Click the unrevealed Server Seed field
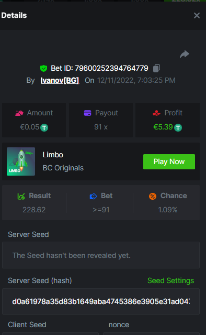206x335 pixels. click(x=101, y=255)
